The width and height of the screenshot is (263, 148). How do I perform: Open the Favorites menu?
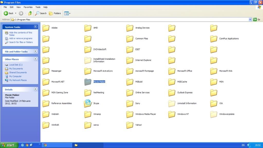pyautogui.click(x=28, y=7)
